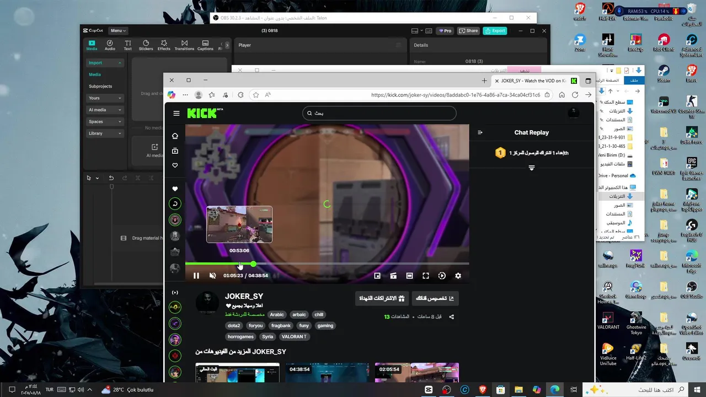The height and width of the screenshot is (397, 706).
Task: Click the CapCut Share button
Action: pyautogui.click(x=469, y=31)
